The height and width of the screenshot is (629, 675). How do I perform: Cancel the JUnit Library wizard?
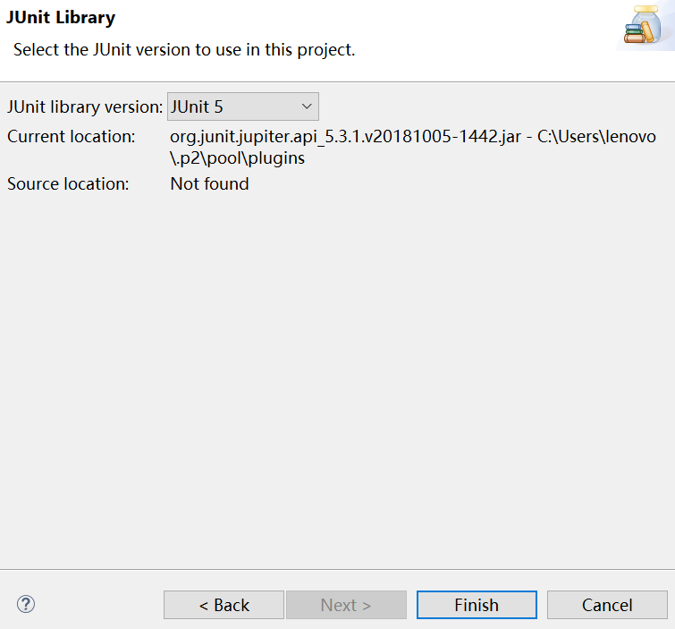tap(607, 605)
